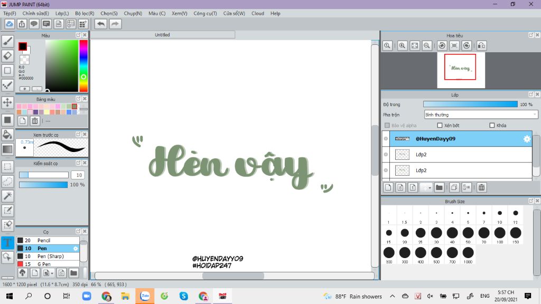Click the export share toolbar icon

coord(22,24)
